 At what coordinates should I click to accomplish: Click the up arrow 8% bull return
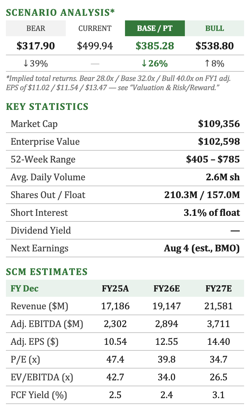[214, 64]
